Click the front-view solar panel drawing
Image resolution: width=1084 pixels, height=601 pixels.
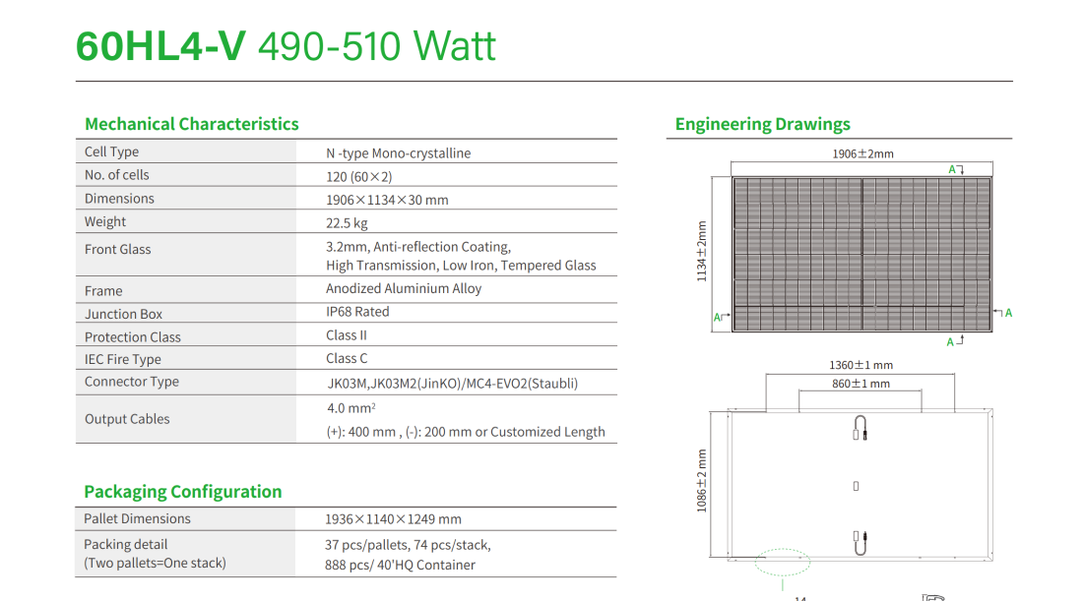pos(862,254)
